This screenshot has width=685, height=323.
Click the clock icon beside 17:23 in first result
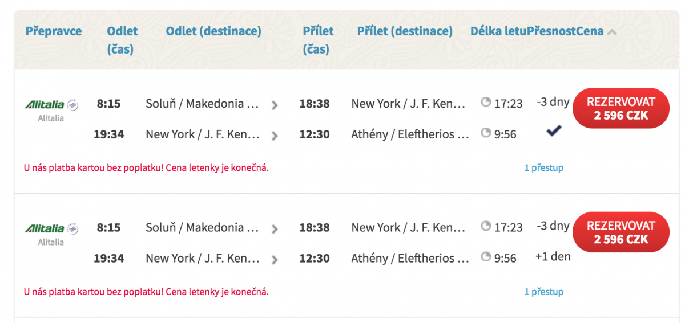click(486, 103)
